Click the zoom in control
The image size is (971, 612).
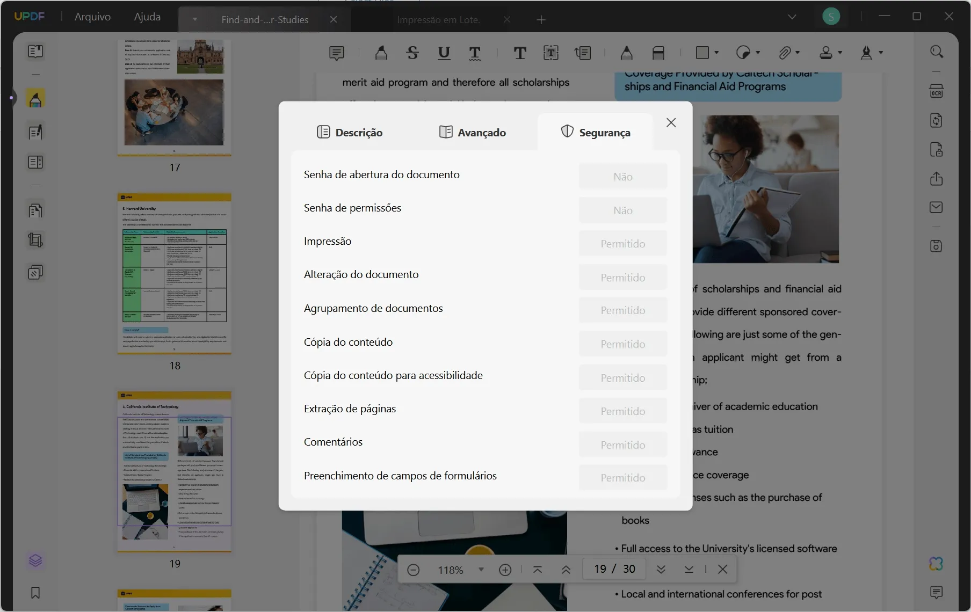pyautogui.click(x=504, y=570)
